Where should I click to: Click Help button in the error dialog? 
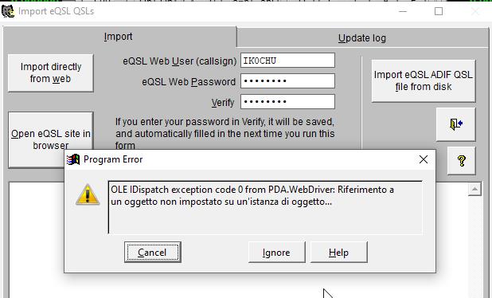tap(338, 252)
